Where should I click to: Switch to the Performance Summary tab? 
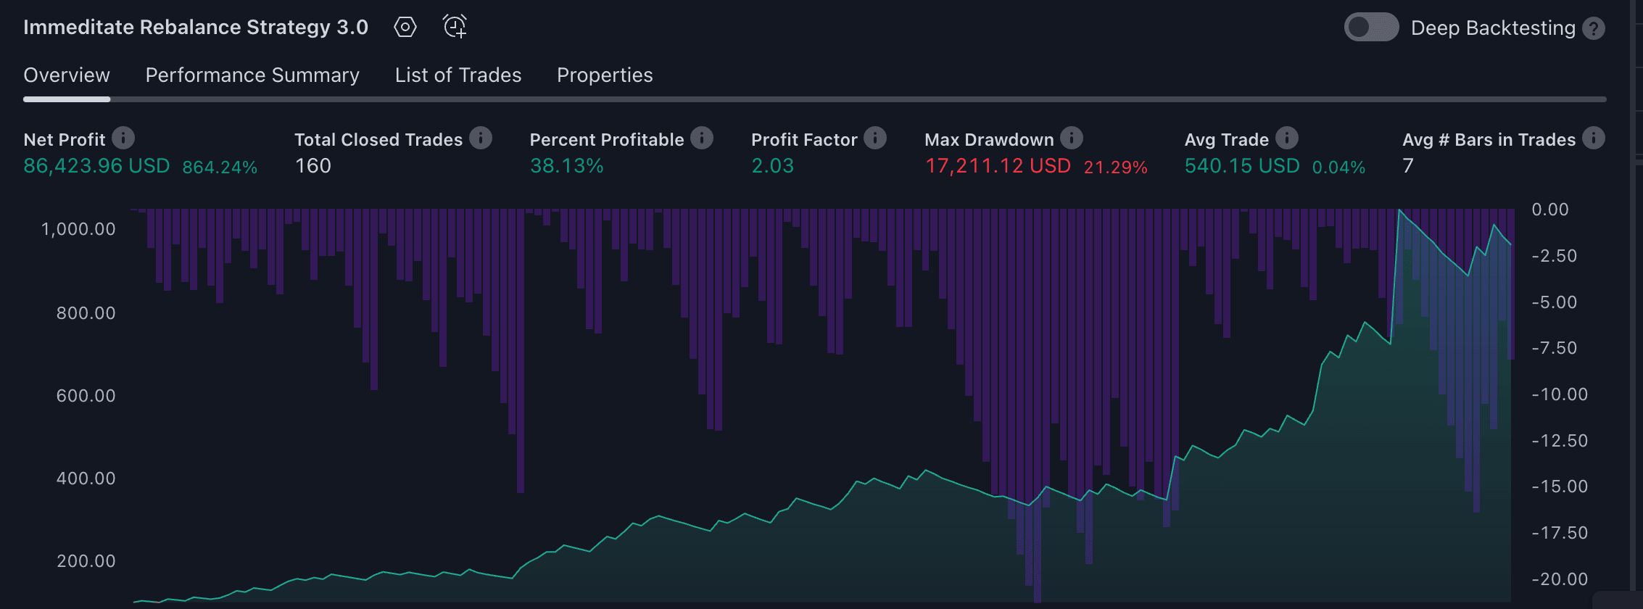click(x=252, y=75)
